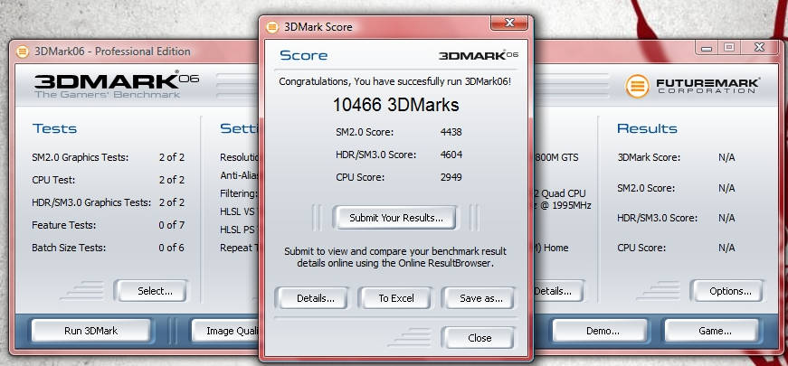The width and height of the screenshot is (788, 366).
Task: Close the score dialog with Close button
Action: pyautogui.click(x=479, y=338)
